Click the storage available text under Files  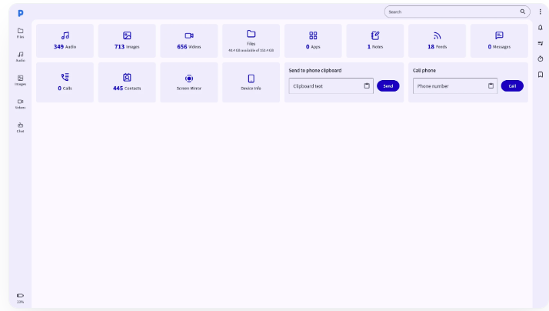[251, 51]
